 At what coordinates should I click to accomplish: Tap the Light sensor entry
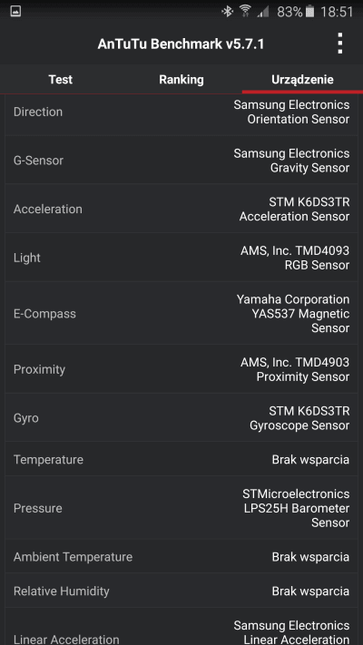pos(181,257)
